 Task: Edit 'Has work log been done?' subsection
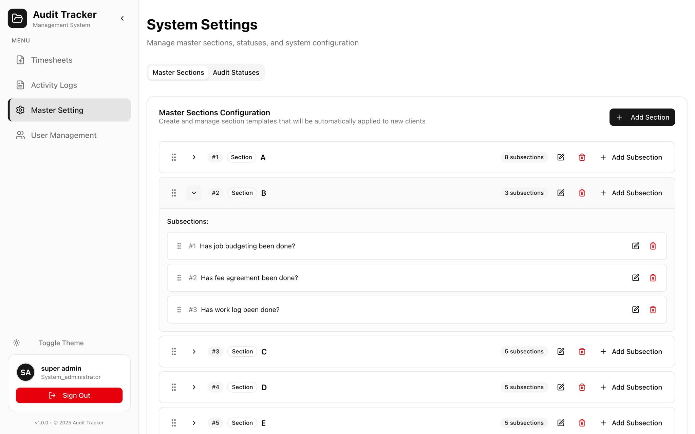click(636, 310)
